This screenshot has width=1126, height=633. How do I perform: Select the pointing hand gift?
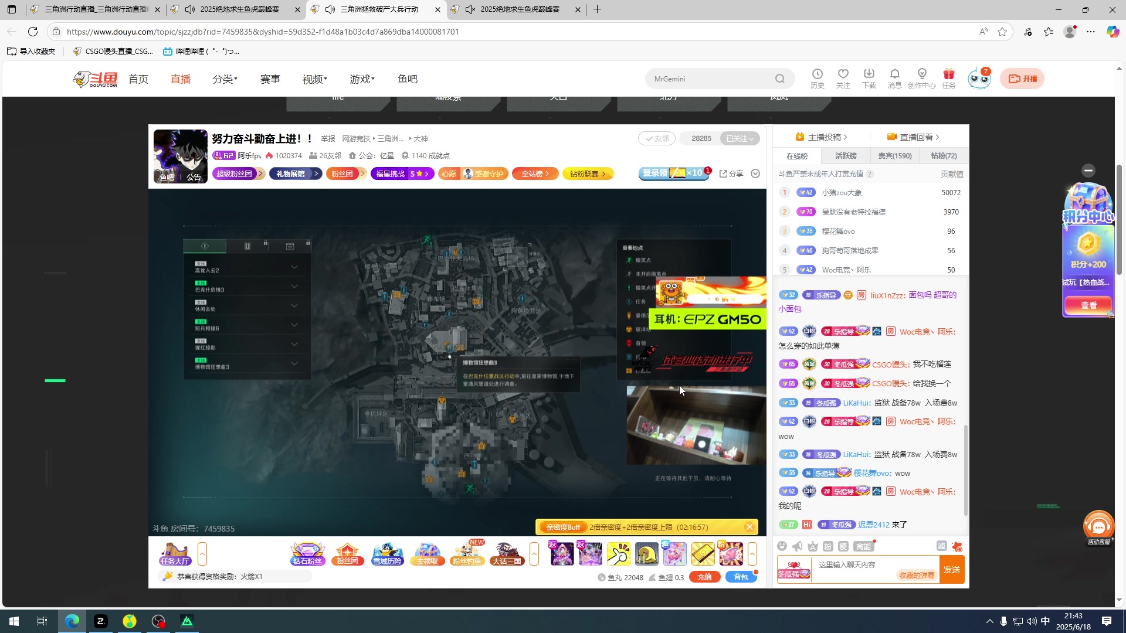618,554
